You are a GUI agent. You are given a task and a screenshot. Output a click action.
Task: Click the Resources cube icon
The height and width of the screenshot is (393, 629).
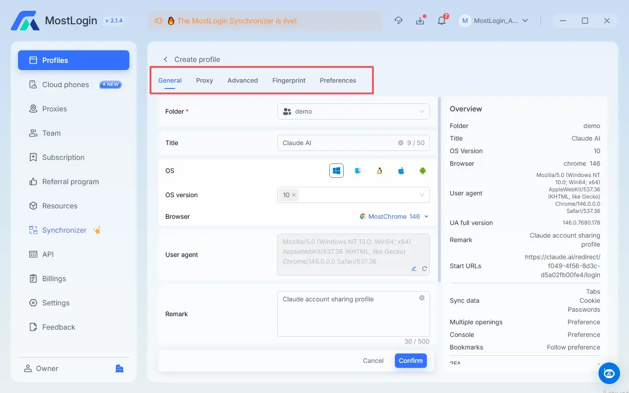coord(33,206)
